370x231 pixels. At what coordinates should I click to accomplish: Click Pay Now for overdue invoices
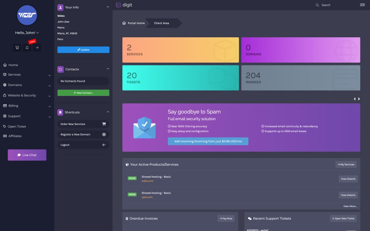[x=226, y=218]
